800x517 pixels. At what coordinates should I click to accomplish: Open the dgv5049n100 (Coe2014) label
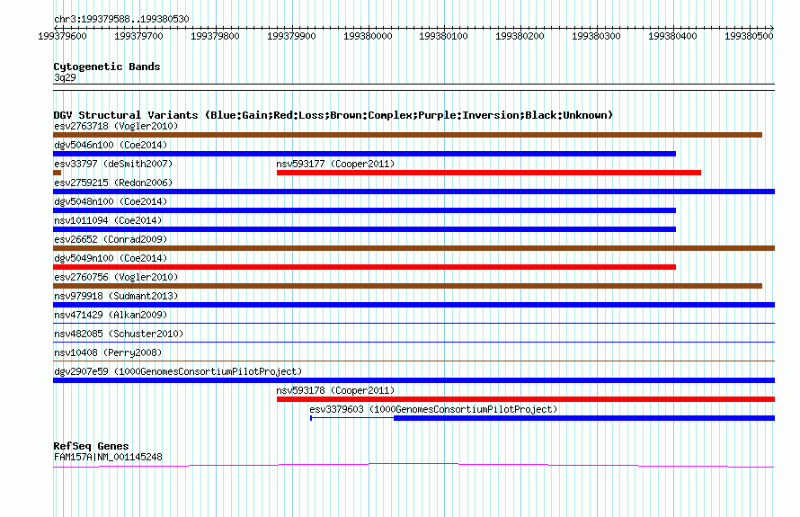(111, 258)
